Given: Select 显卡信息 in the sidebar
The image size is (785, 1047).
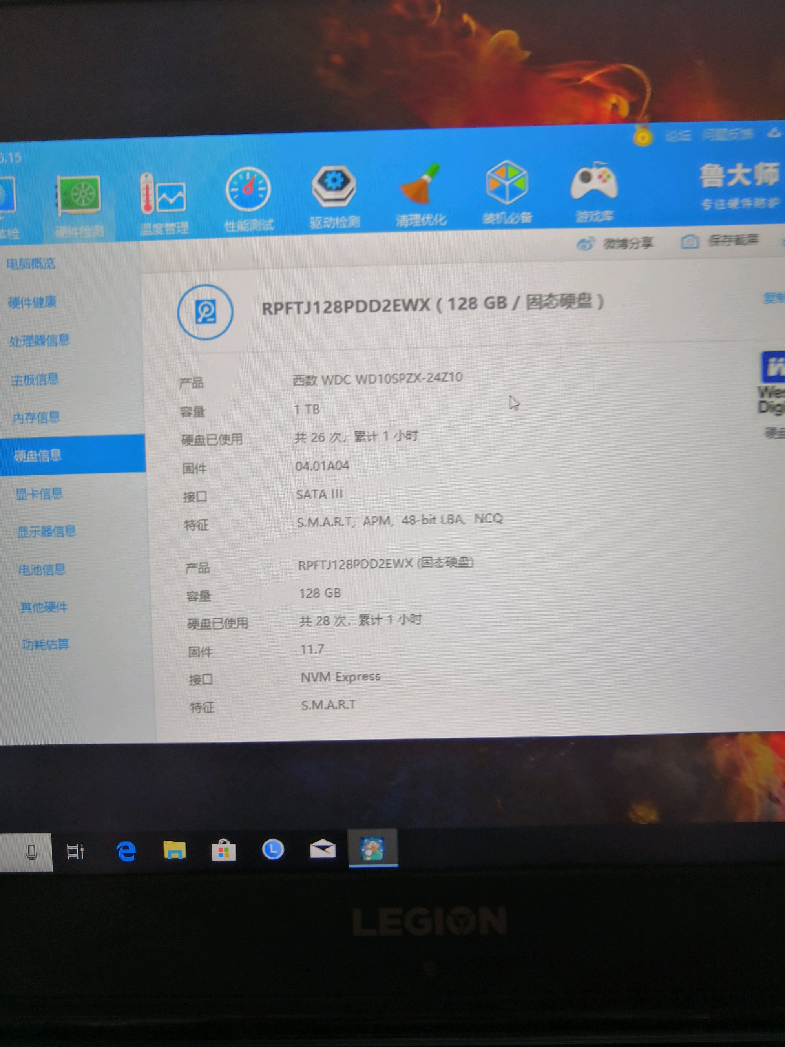Looking at the screenshot, I should coord(39,494).
